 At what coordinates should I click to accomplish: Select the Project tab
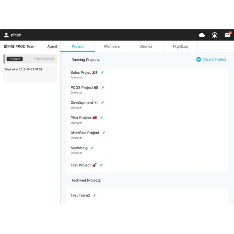[x=78, y=46]
